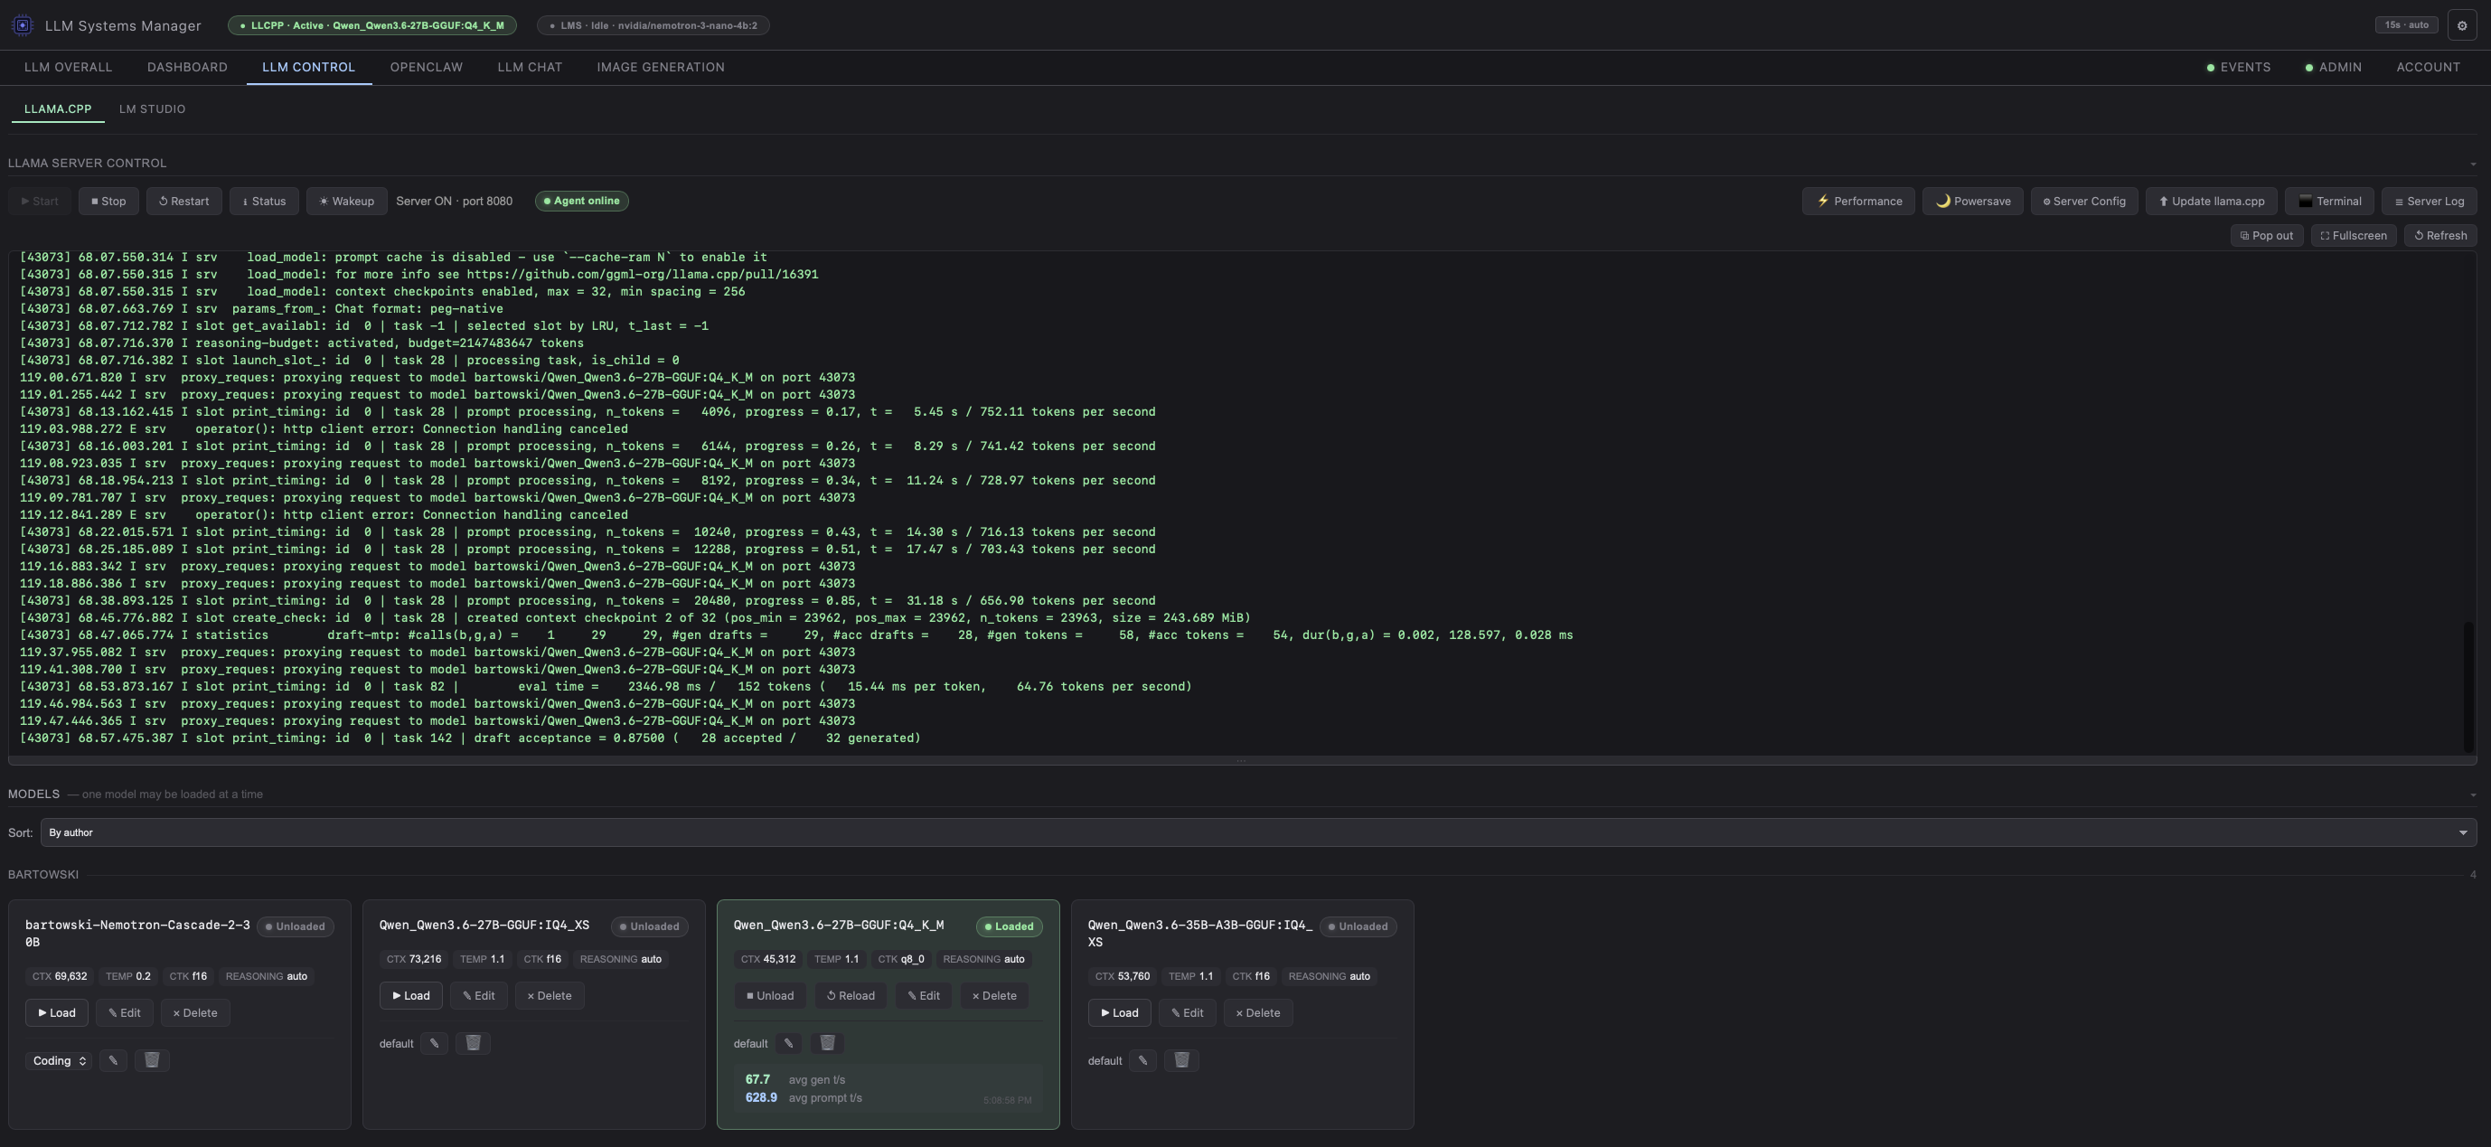This screenshot has height=1147, width=2491.
Task: Click pencil icon on loaded Q4_K_M default preset
Action: coord(789,1042)
